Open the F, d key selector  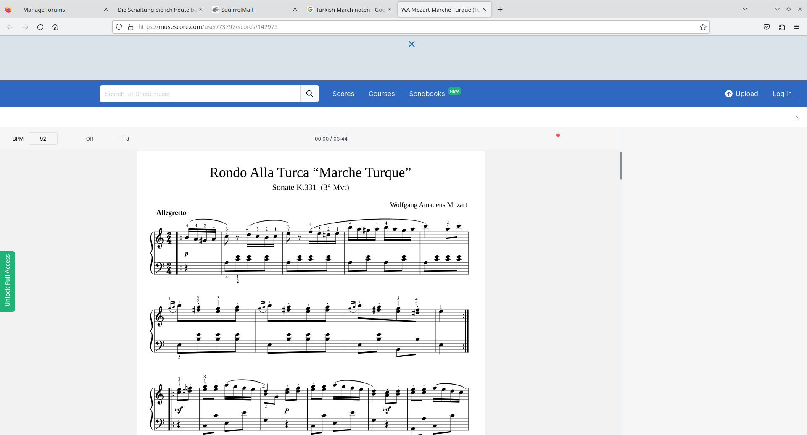click(125, 139)
